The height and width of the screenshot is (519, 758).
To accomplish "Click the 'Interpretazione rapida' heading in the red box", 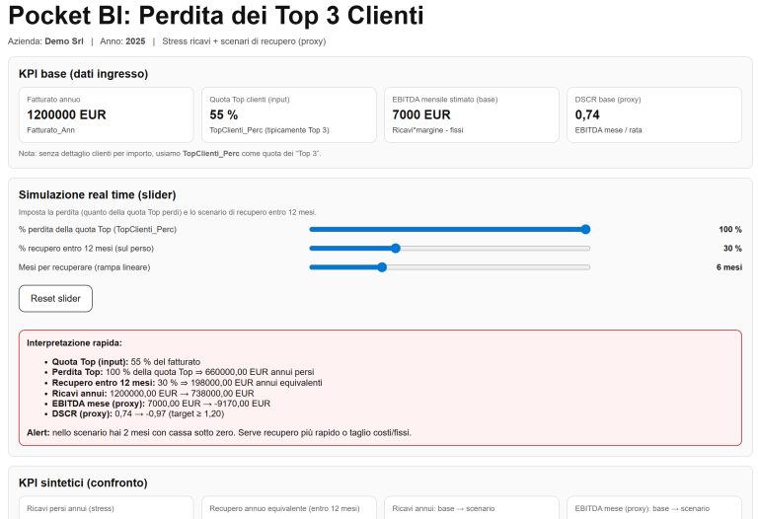I will point(74,342).
